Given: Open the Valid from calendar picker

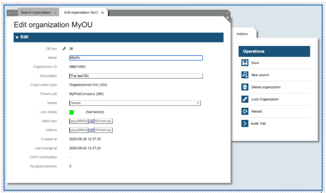Looking at the screenshot, I should pos(91,121).
